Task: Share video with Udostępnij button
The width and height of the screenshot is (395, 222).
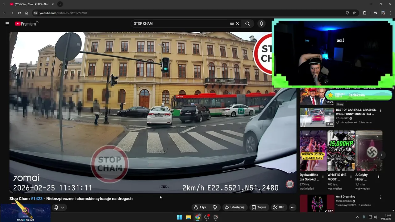Action: (x=234, y=207)
